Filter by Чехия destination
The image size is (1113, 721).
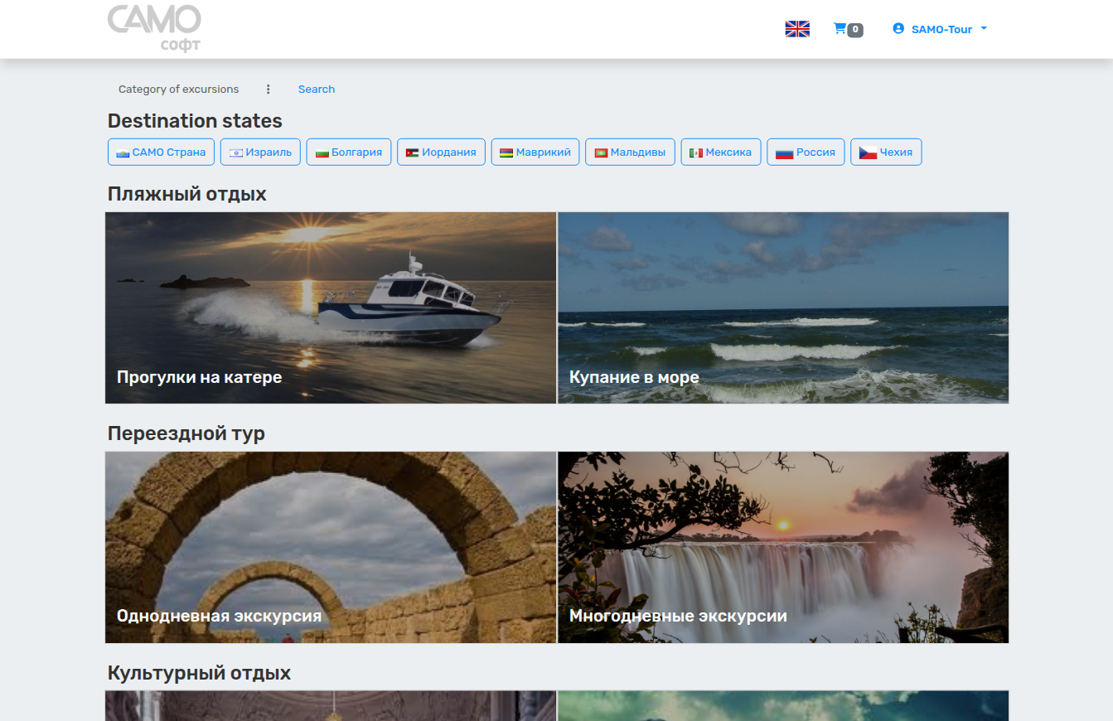(886, 152)
